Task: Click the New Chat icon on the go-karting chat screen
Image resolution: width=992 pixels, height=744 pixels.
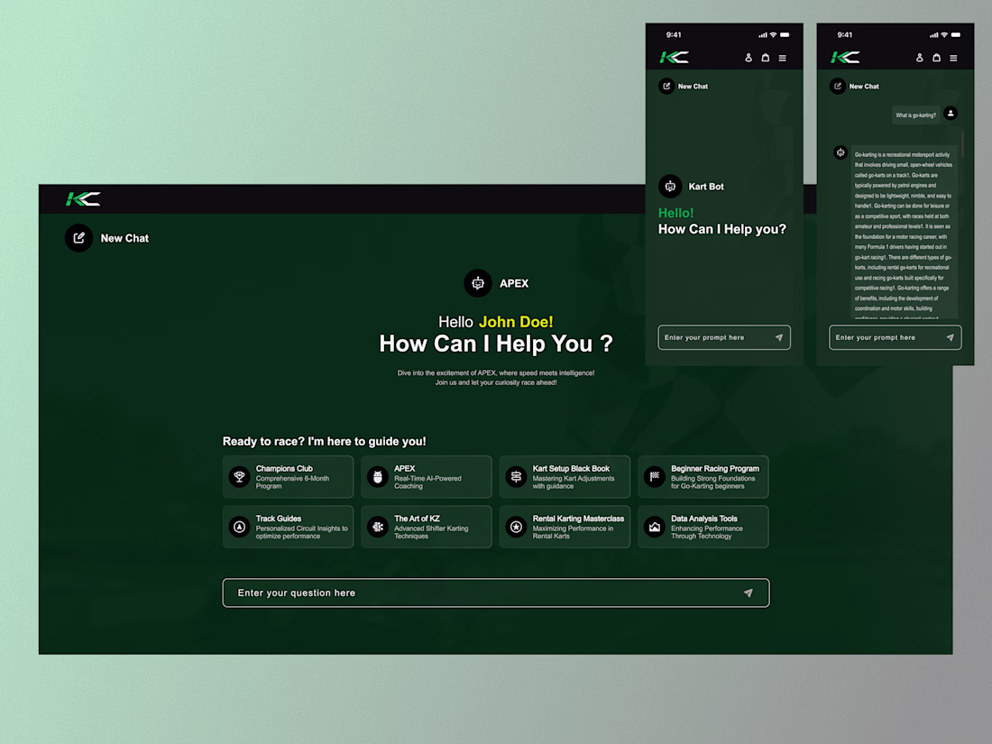Action: click(838, 86)
